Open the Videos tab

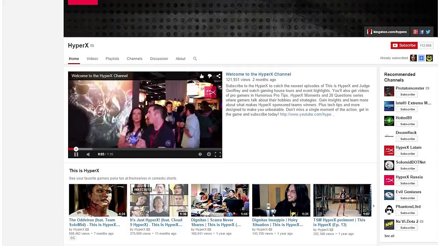point(92,59)
